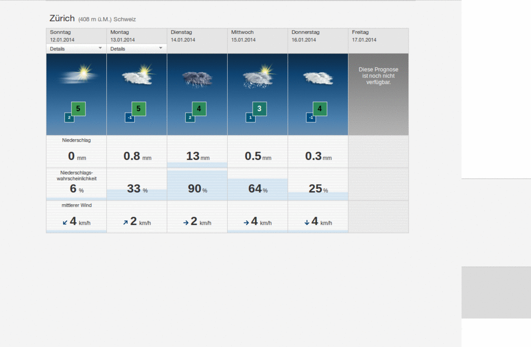This screenshot has height=347, width=531.
Task: Click Mittwoch's 4 km/h wind value
Action: click(261, 221)
